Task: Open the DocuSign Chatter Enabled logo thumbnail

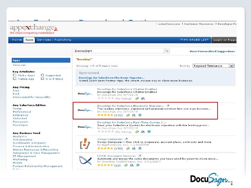Action: click(85, 94)
